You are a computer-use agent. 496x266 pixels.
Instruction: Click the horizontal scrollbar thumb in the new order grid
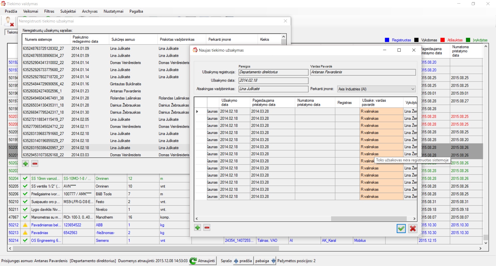(369, 219)
